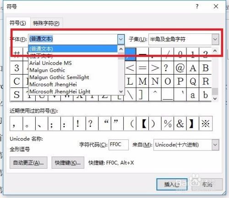This screenshot has width=229, height=198.
Task: Choose the recently used ideographic period 。
Action: (29, 123)
